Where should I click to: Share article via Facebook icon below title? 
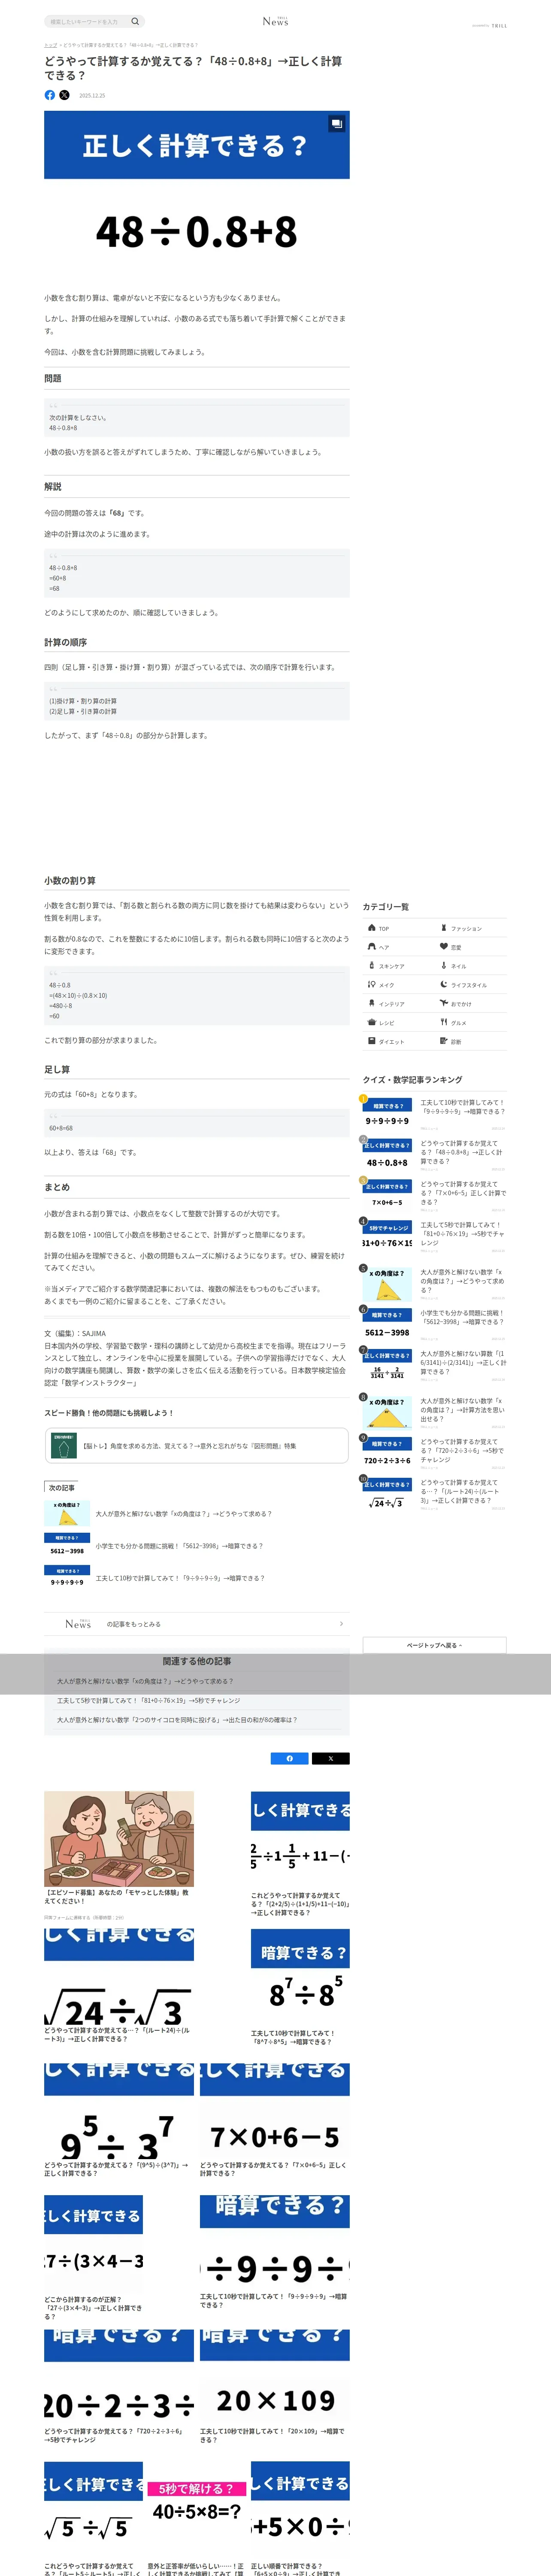click(50, 95)
